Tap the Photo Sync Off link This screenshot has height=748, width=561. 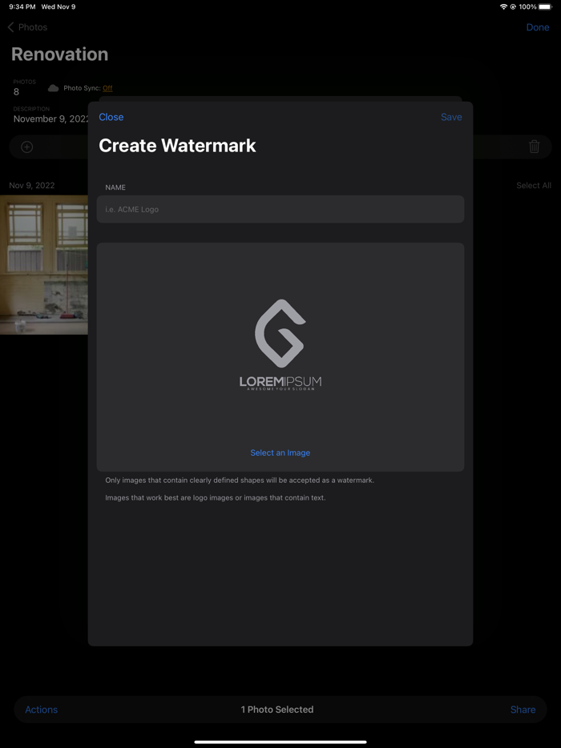[x=107, y=88]
